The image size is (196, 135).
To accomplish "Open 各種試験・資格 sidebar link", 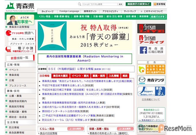I will coord(18,112).
